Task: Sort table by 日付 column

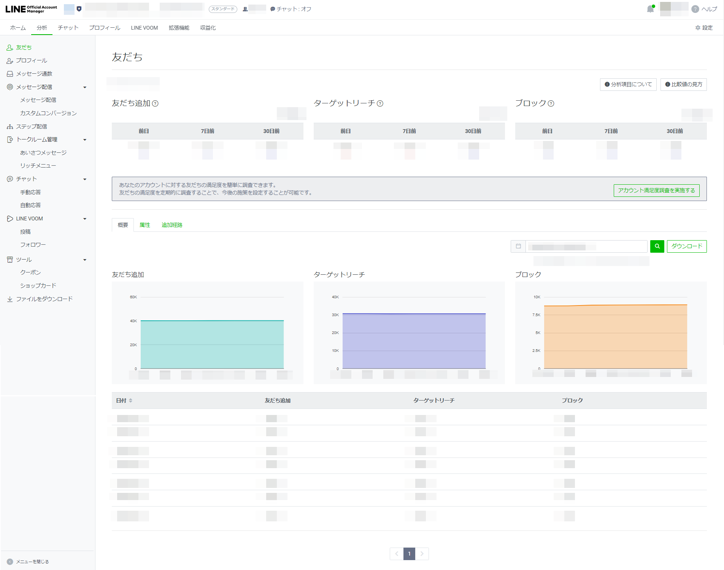Action: [x=124, y=401]
